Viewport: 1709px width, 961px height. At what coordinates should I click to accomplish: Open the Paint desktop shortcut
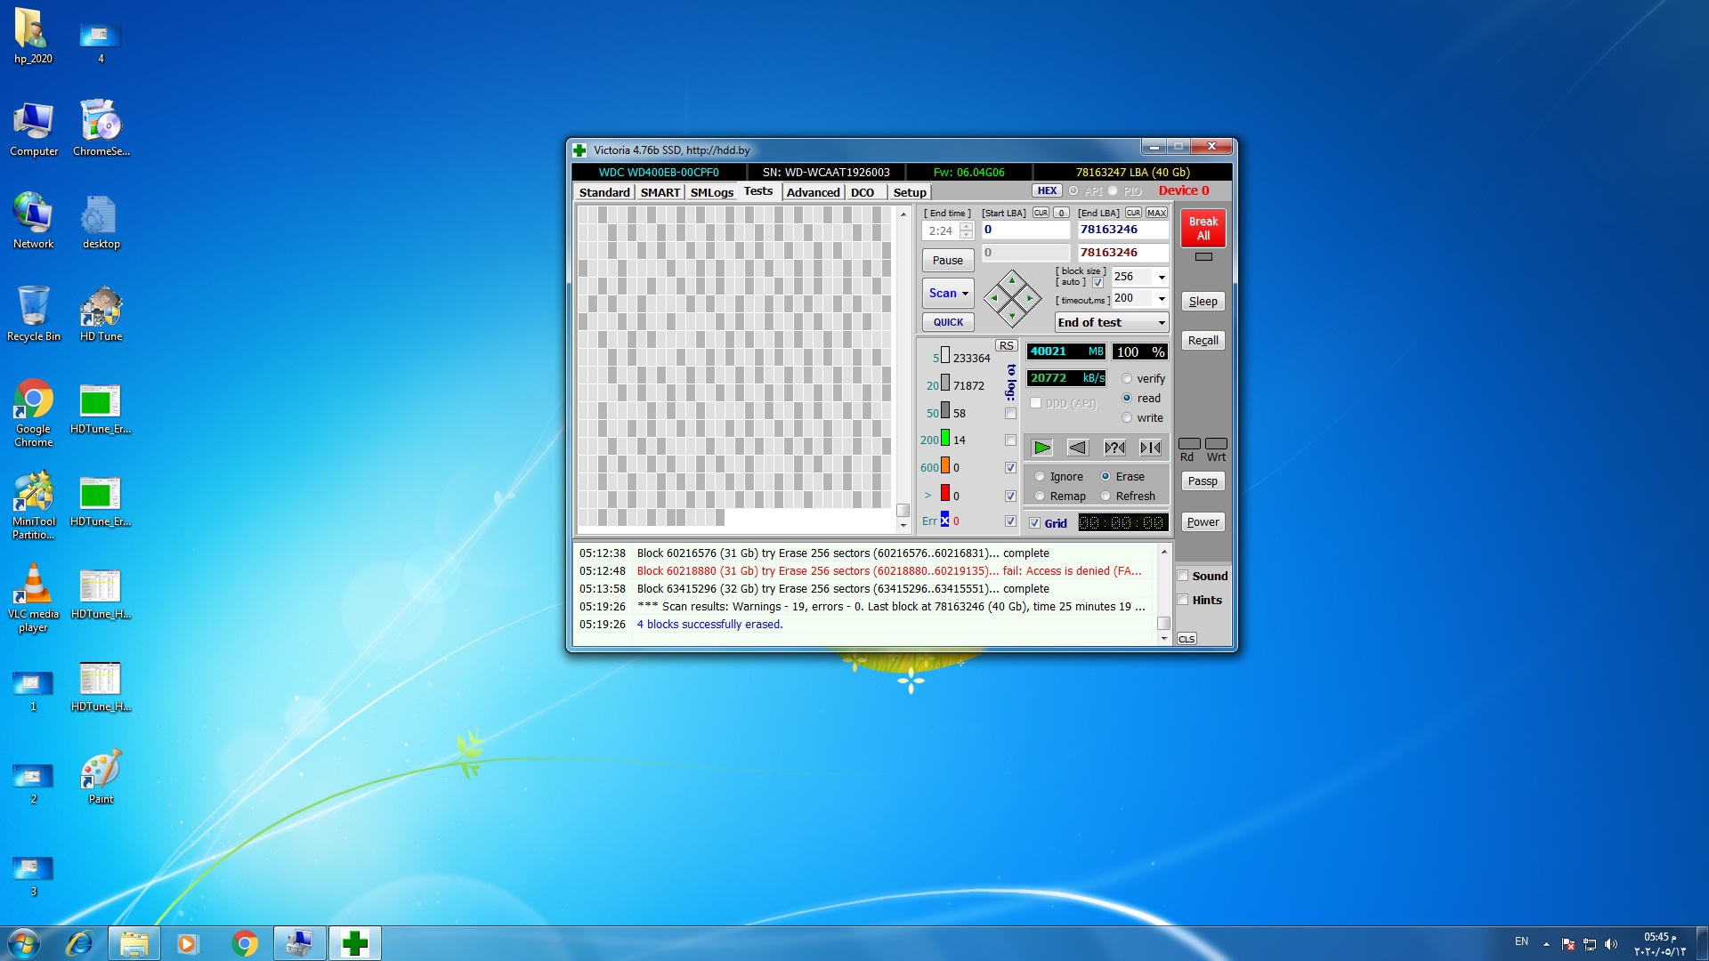click(101, 776)
